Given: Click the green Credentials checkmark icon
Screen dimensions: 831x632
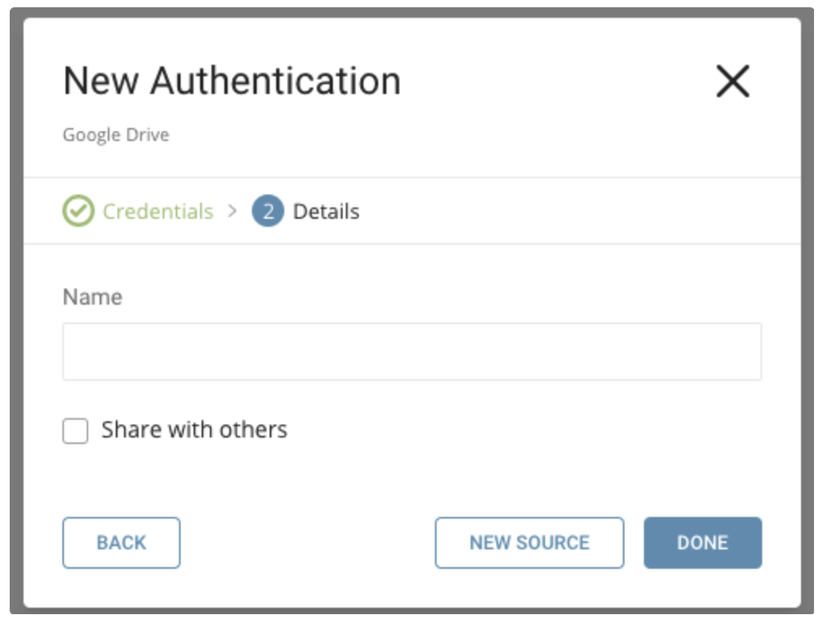Looking at the screenshot, I should [78, 211].
